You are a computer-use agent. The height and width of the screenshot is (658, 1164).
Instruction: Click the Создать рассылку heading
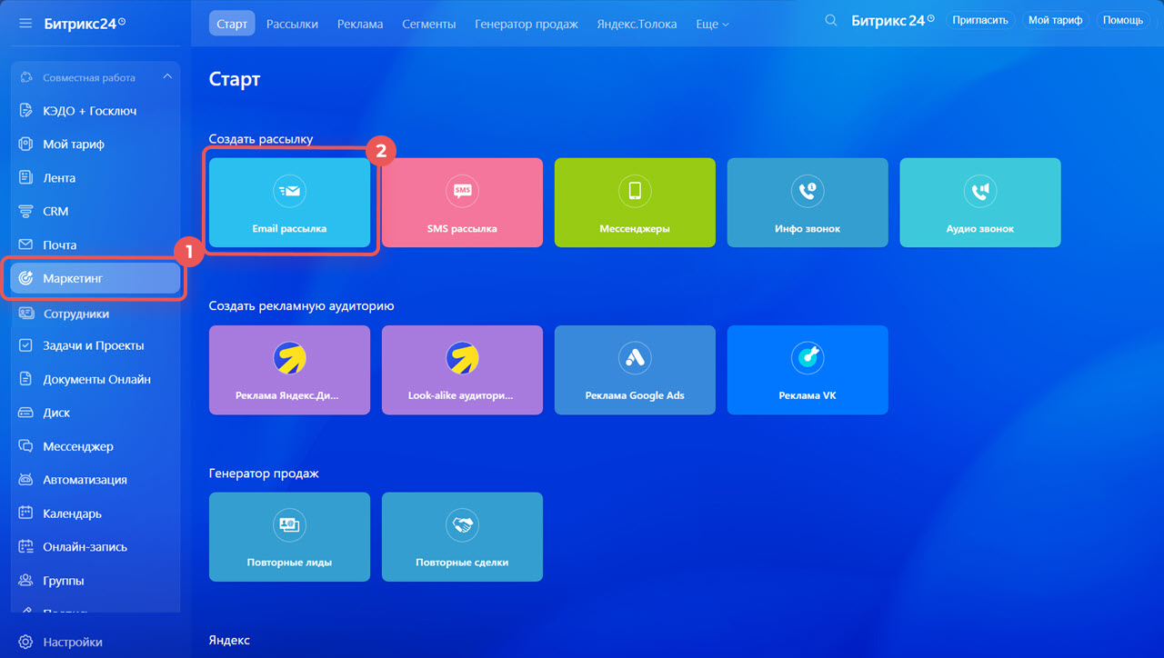click(x=260, y=139)
